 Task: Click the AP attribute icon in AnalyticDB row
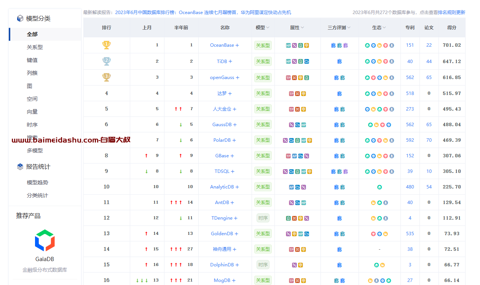[291, 187]
